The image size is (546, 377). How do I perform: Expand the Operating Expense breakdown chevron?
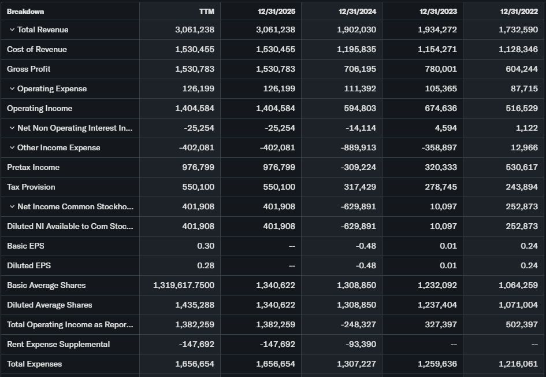[12, 89]
